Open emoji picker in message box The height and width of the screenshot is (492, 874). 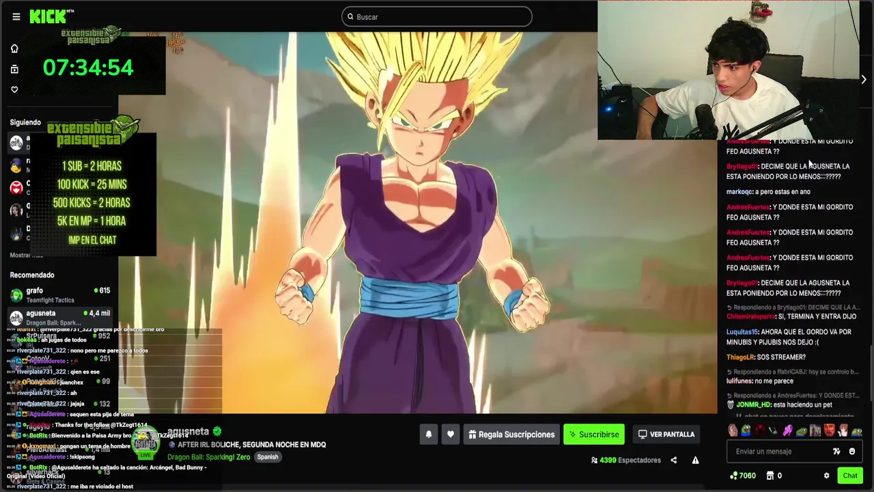[x=852, y=451]
